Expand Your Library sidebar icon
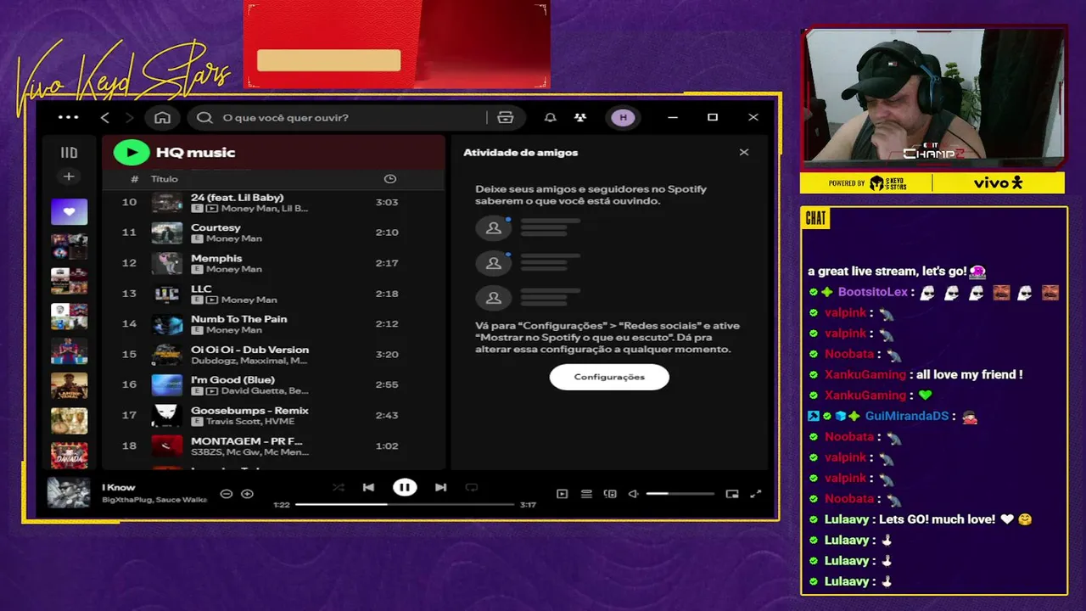 (x=69, y=153)
